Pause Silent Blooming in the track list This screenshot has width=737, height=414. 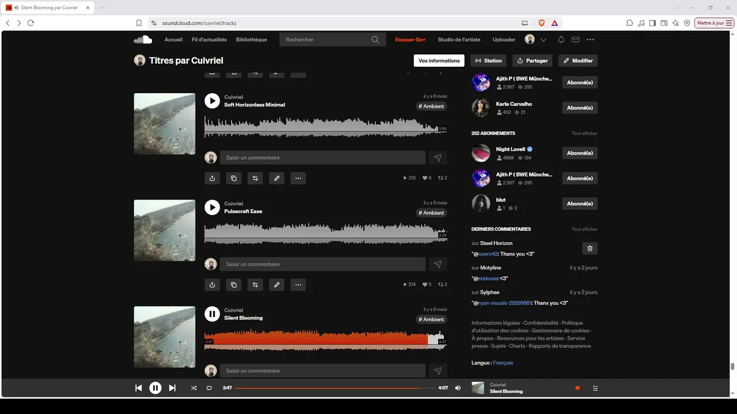coord(212,314)
